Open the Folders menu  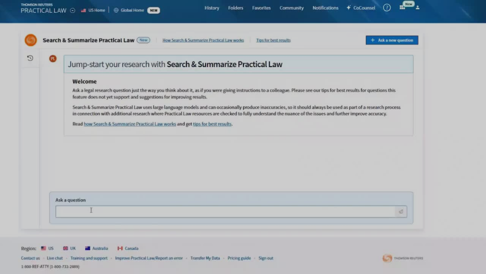(235, 8)
